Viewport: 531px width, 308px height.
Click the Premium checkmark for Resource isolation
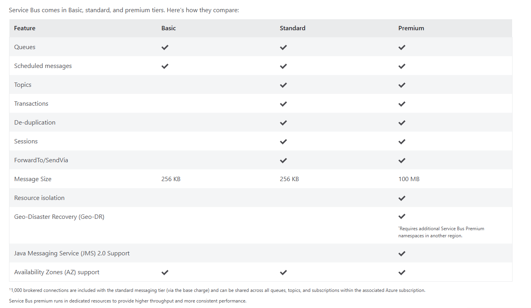[x=402, y=198]
